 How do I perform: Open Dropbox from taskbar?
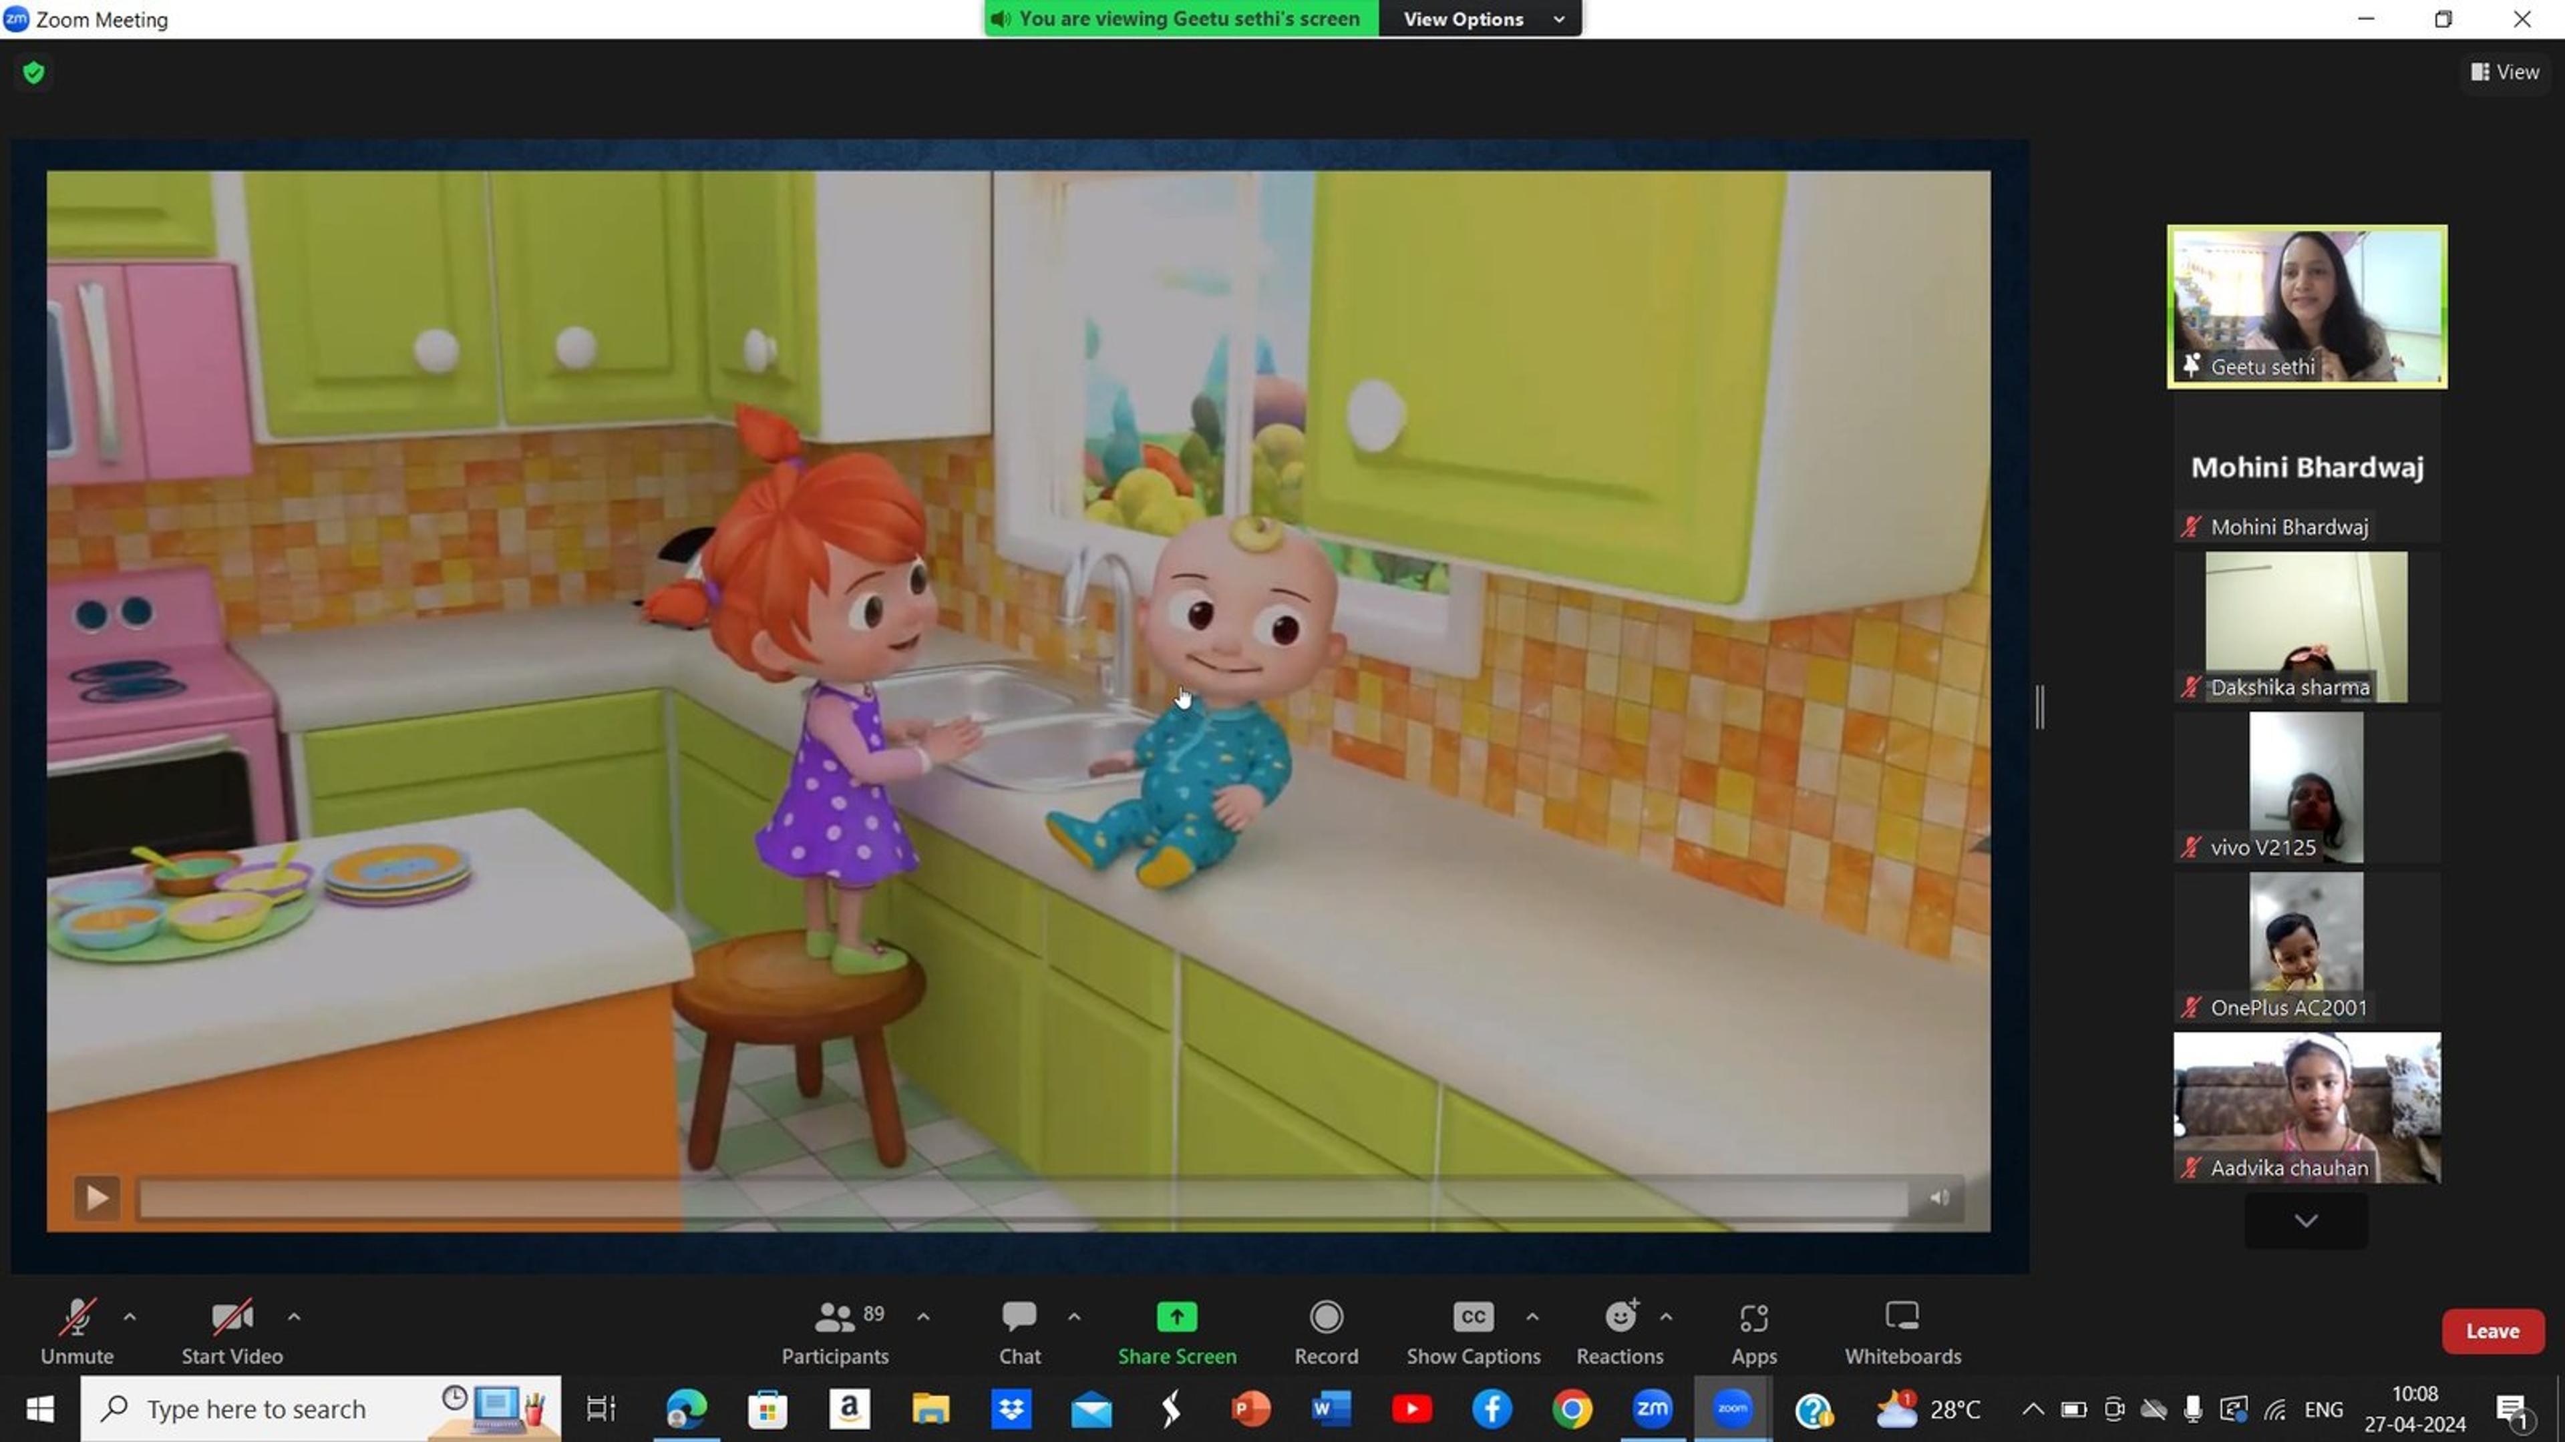click(1011, 1408)
